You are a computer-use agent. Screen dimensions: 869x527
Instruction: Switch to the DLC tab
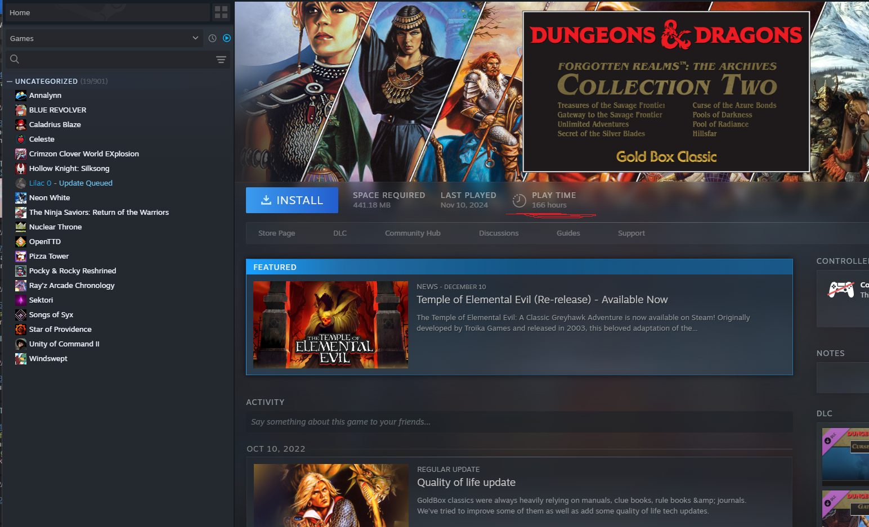point(340,233)
